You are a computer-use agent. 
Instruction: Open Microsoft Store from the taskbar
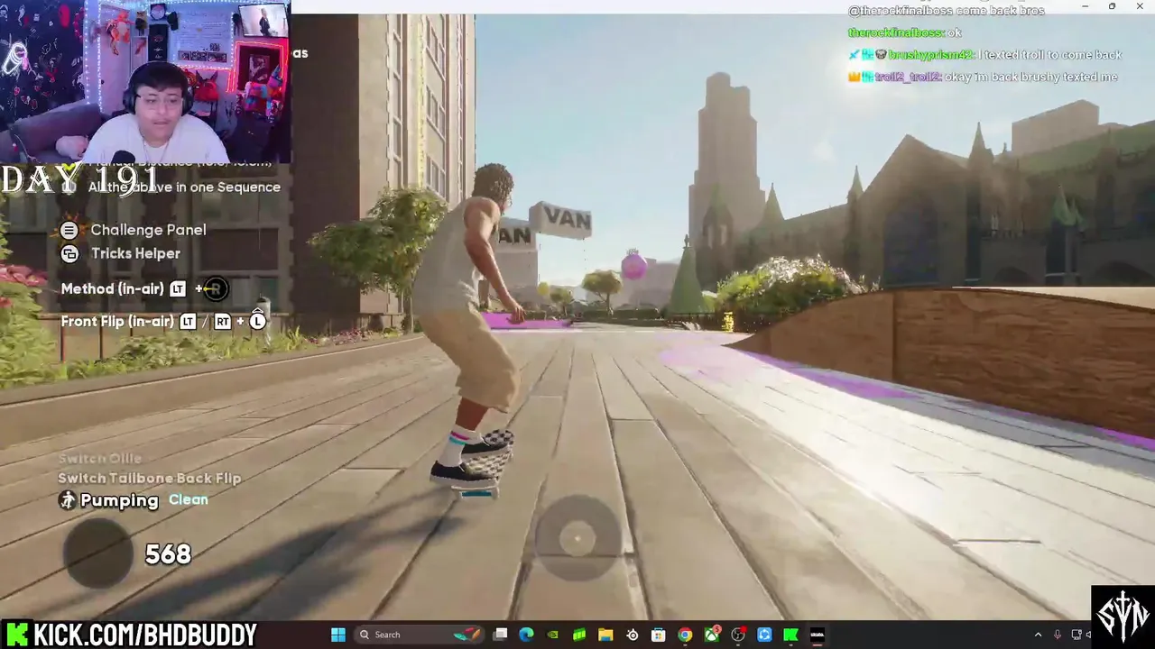pos(659,635)
